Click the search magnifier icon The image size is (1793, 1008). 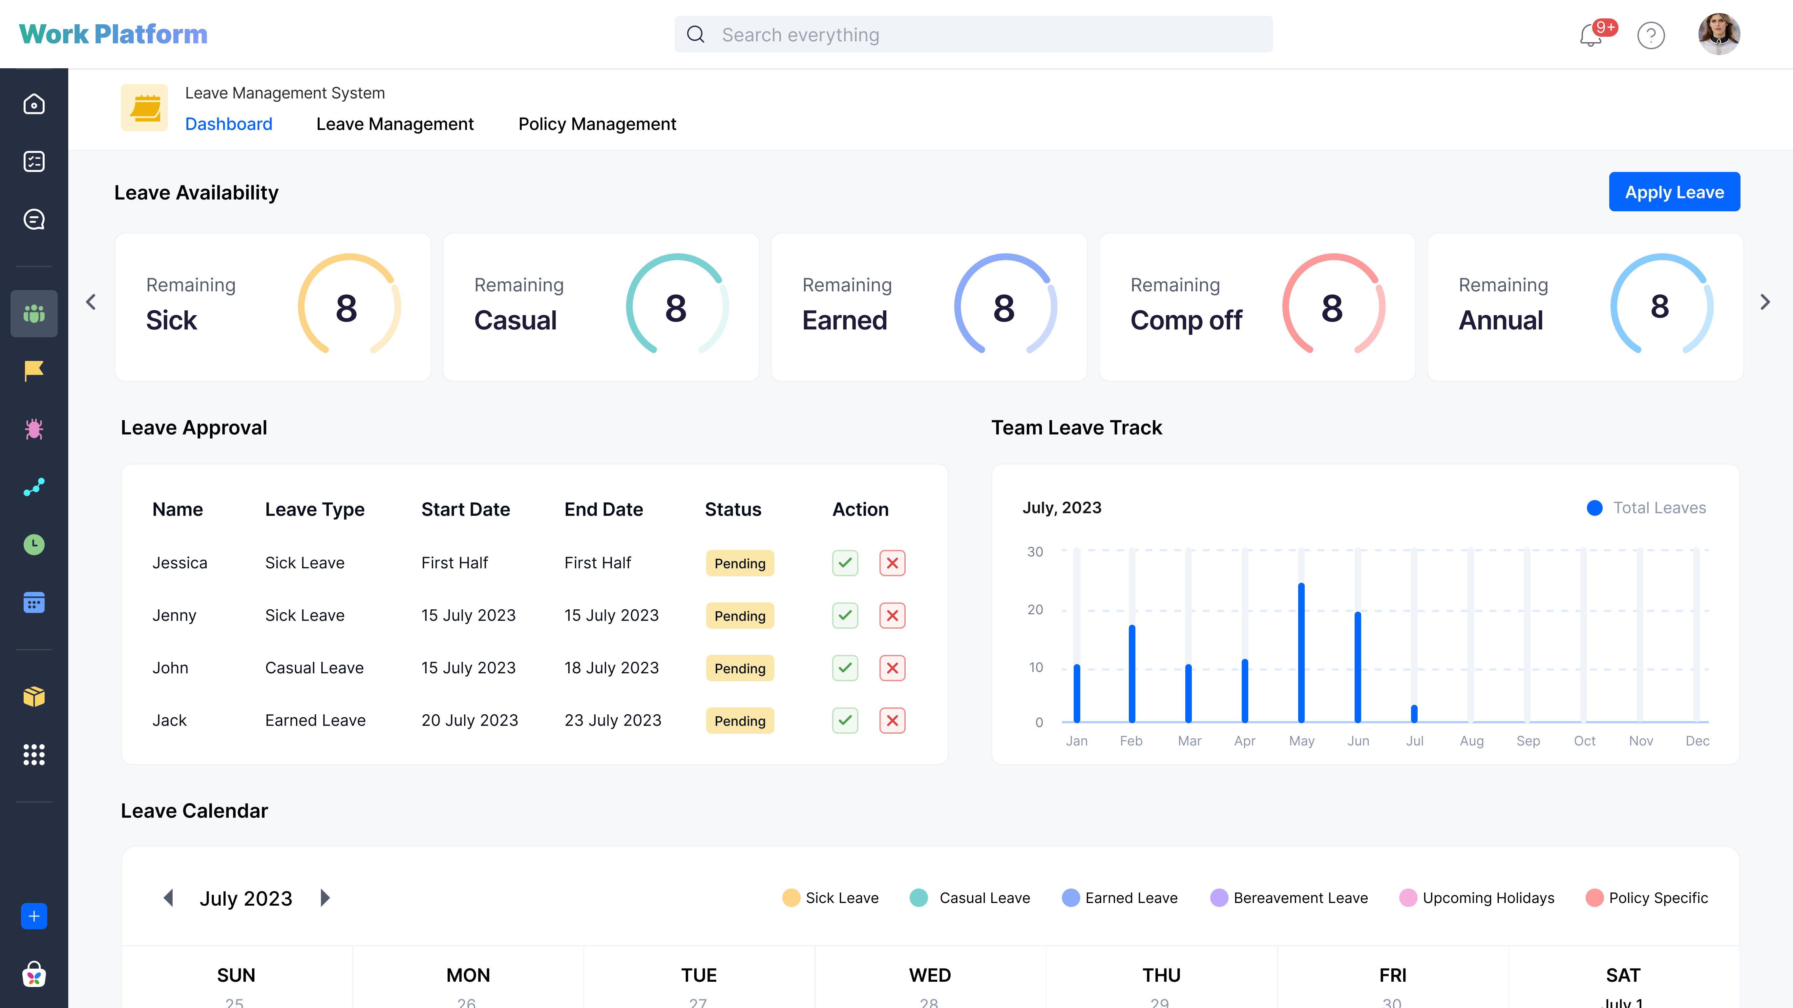695,34
